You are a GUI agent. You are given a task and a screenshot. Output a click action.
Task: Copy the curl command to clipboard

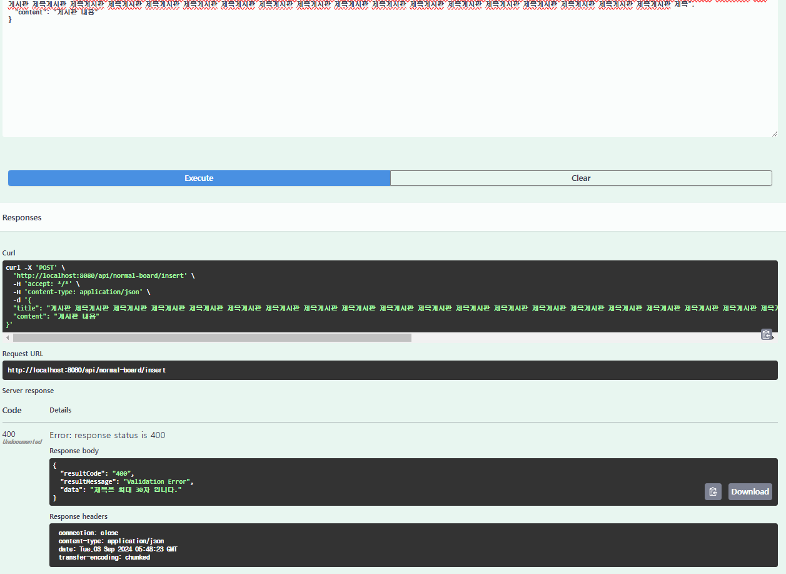tap(766, 334)
